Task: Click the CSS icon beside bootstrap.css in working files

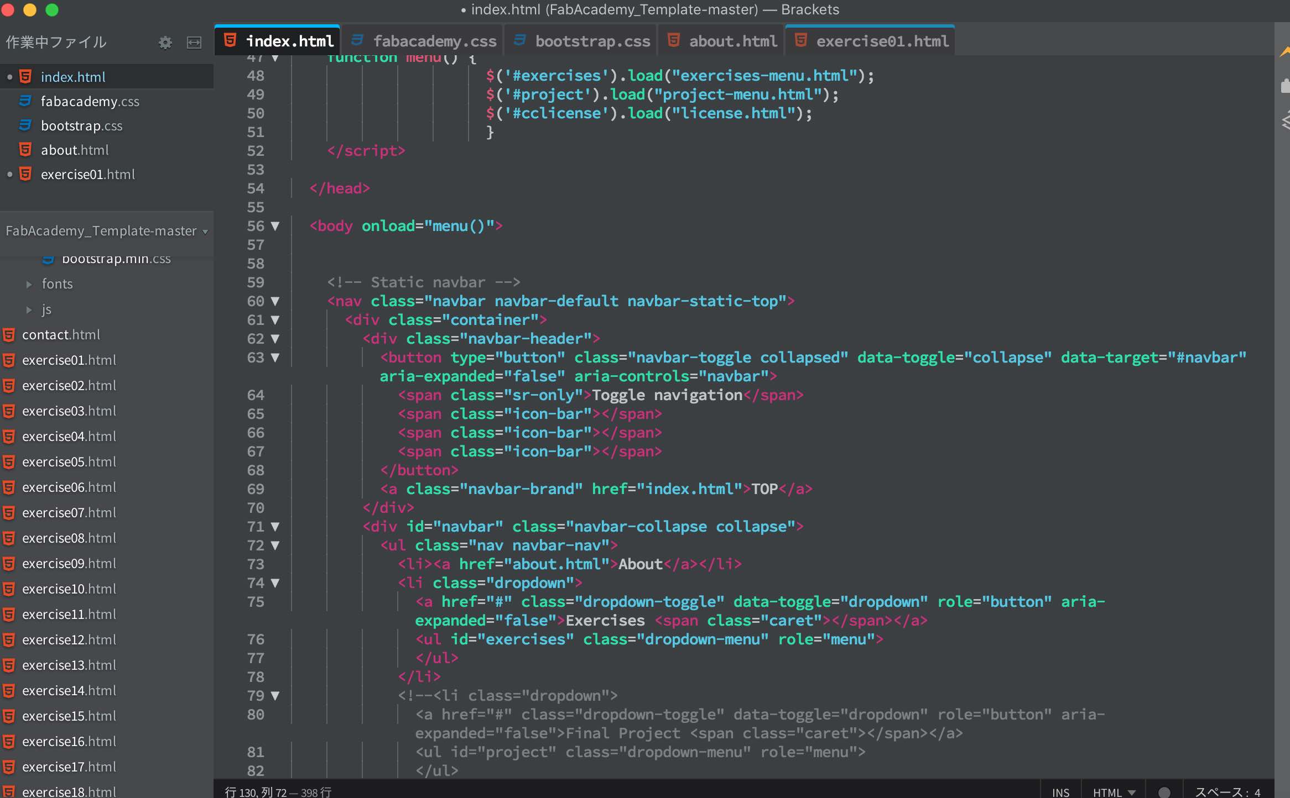Action: pos(25,125)
